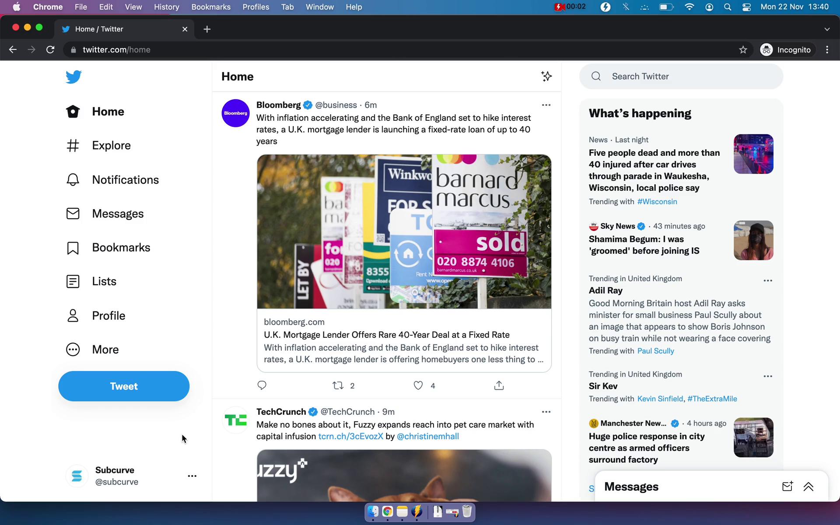Open the Waukesha parade news thumbnail

coord(753,154)
